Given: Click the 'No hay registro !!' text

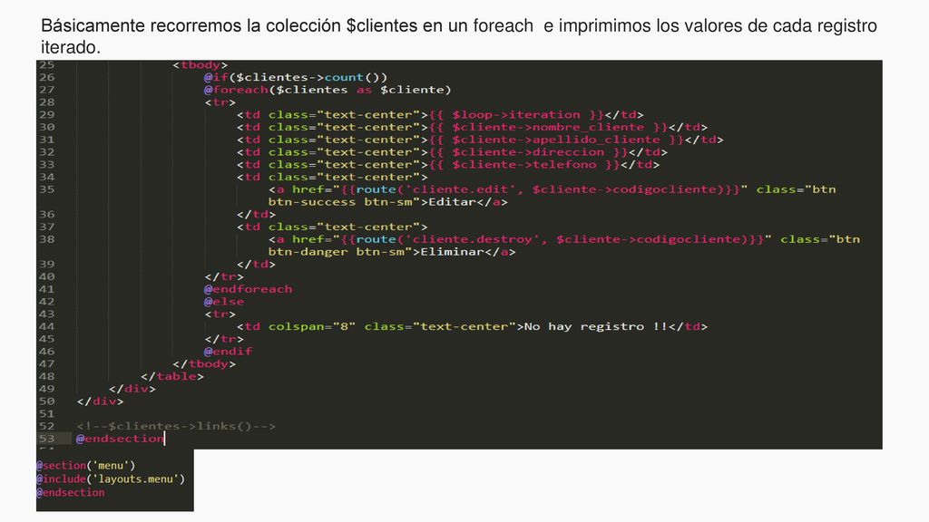Looking at the screenshot, I should click(596, 326).
